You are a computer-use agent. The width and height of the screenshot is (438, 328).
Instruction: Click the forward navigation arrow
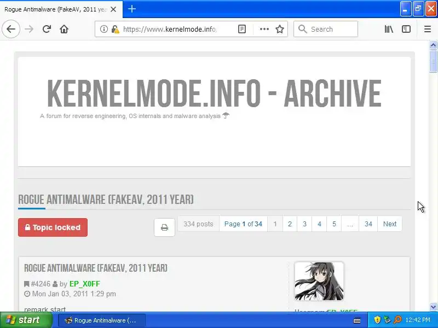coord(29,29)
